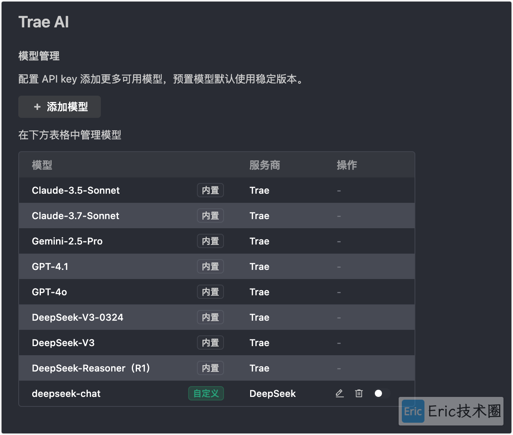
Task: Click the API key description sentence
Action: (x=161, y=79)
